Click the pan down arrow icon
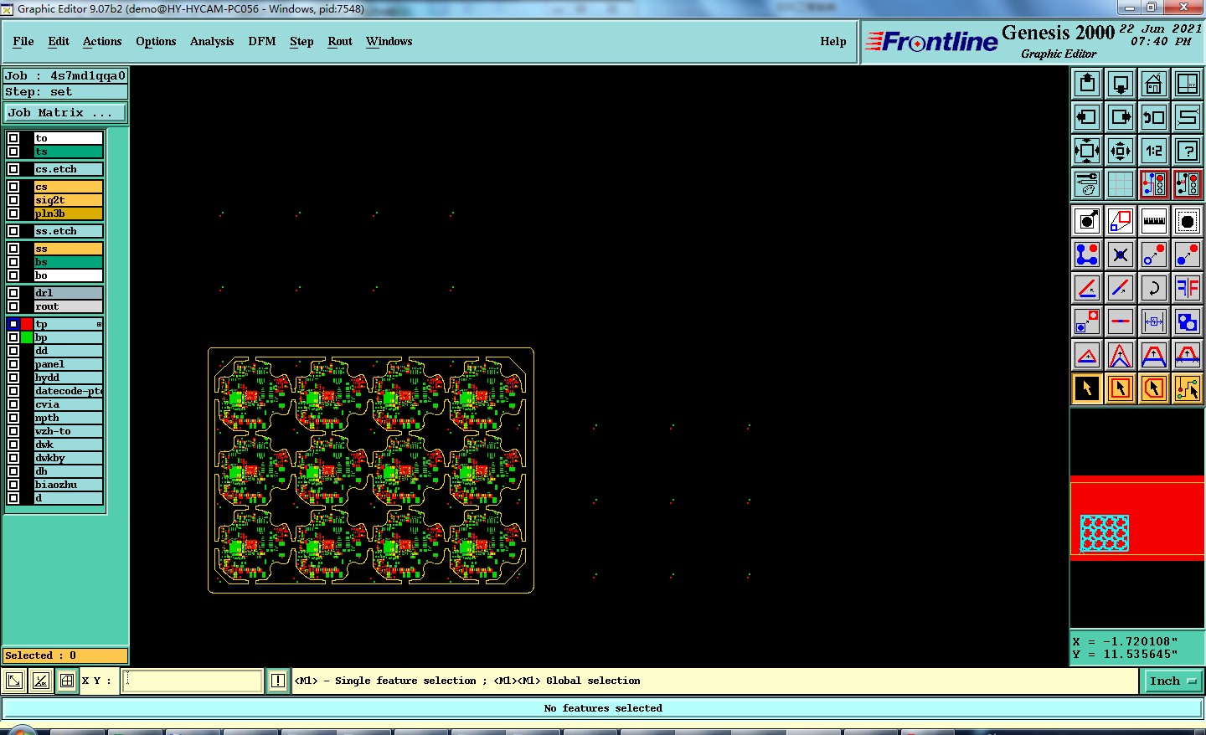 1121,84
